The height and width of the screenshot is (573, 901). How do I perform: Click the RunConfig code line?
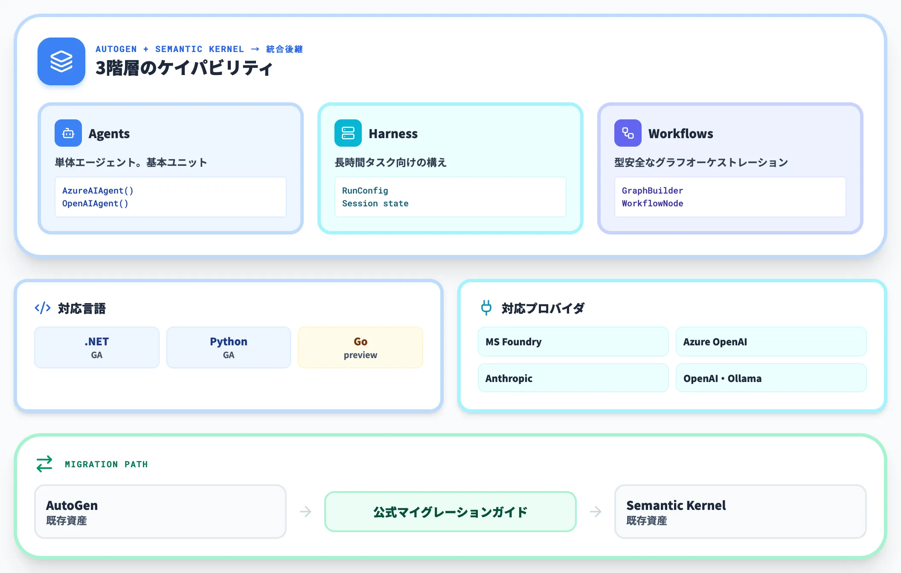point(365,191)
